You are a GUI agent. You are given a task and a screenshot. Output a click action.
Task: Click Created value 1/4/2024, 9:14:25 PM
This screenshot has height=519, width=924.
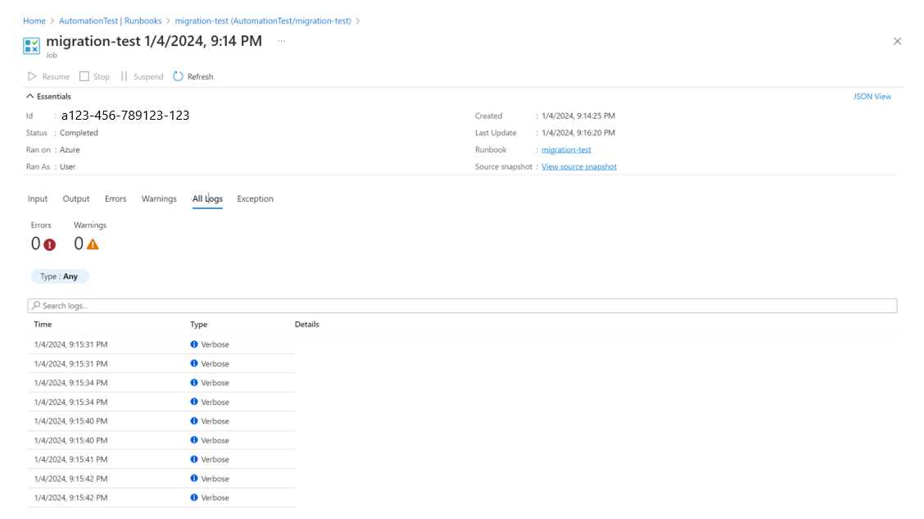click(578, 116)
